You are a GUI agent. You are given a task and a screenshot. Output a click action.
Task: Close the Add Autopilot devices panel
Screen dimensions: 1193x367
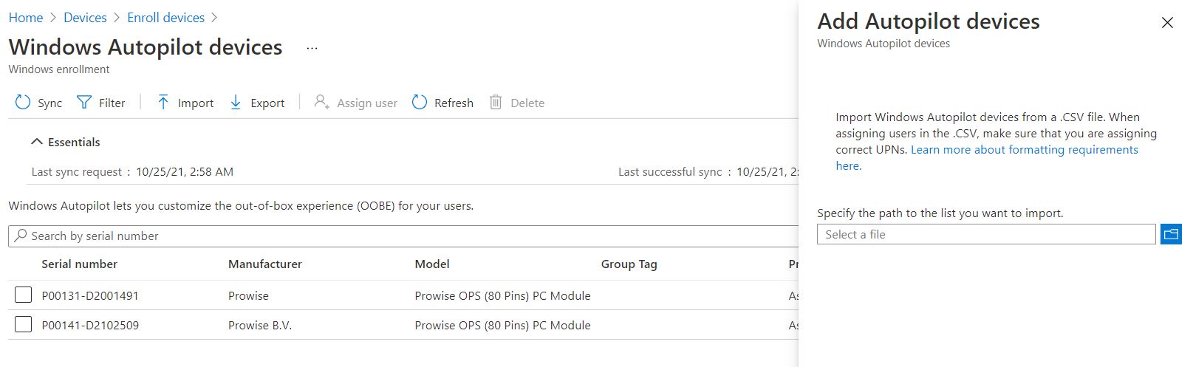(x=1167, y=23)
